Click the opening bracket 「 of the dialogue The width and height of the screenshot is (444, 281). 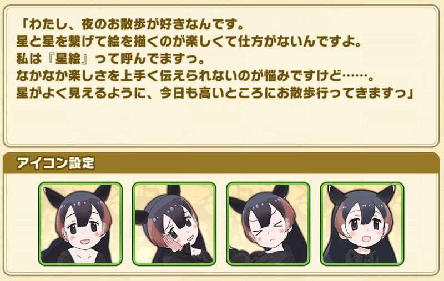(23, 24)
